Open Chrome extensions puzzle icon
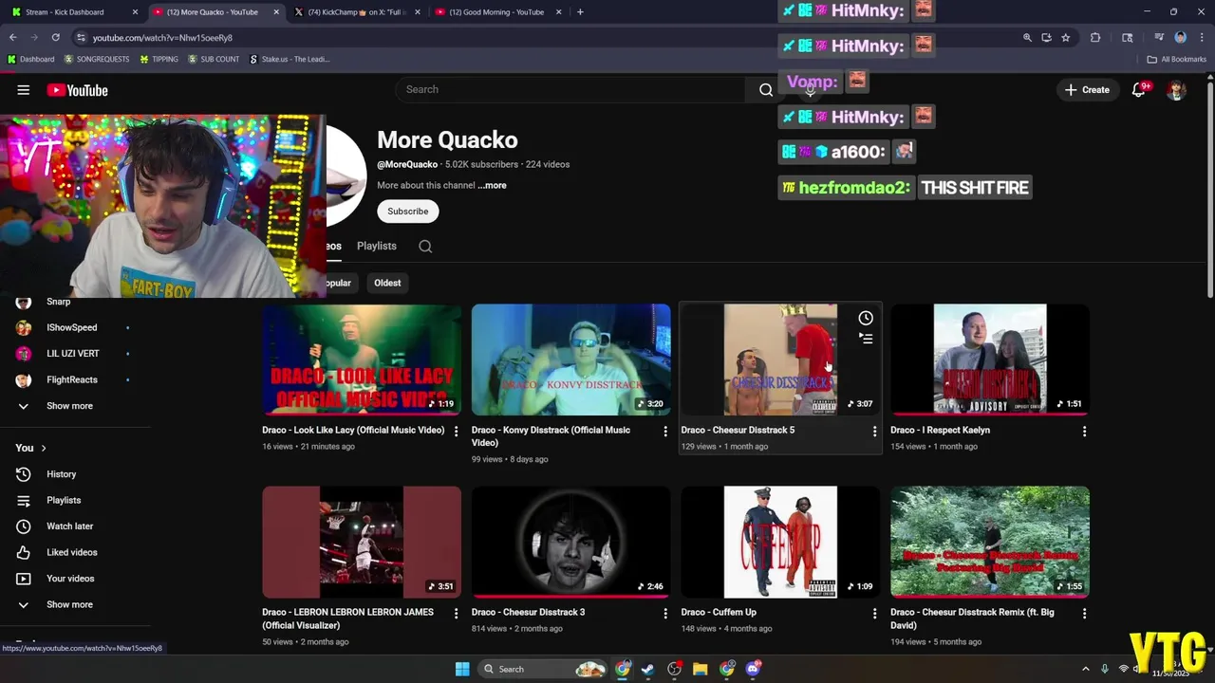1215x683 pixels. pos(1095,37)
